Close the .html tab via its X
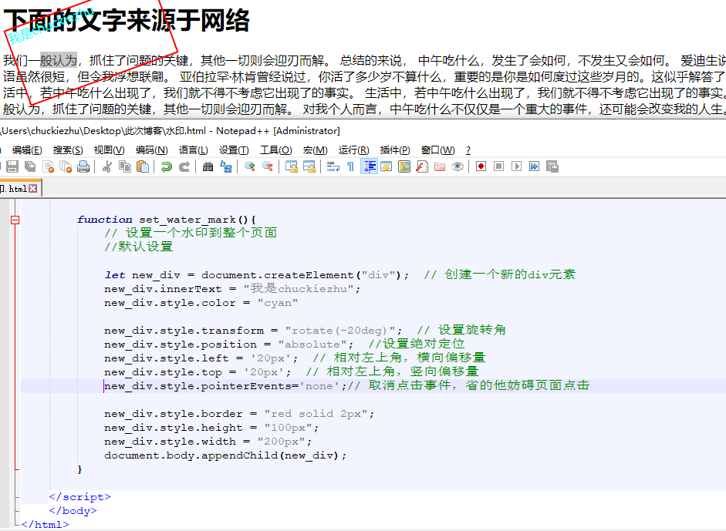The width and height of the screenshot is (726, 531). point(33,189)
